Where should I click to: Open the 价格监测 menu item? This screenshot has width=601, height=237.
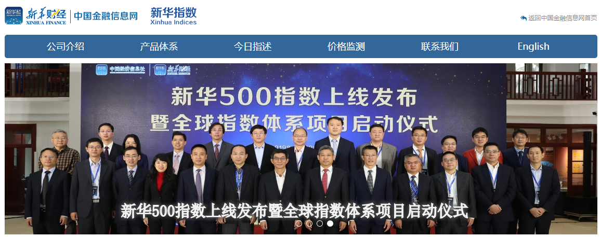pos(346,47)
